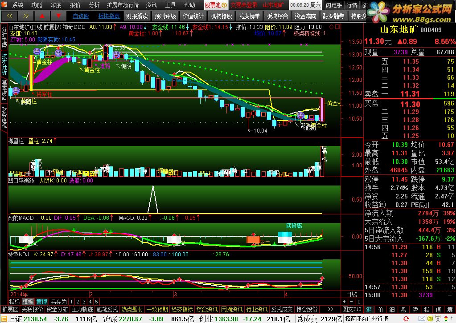Click the signal antenna icon in status bar

point(438,319)
